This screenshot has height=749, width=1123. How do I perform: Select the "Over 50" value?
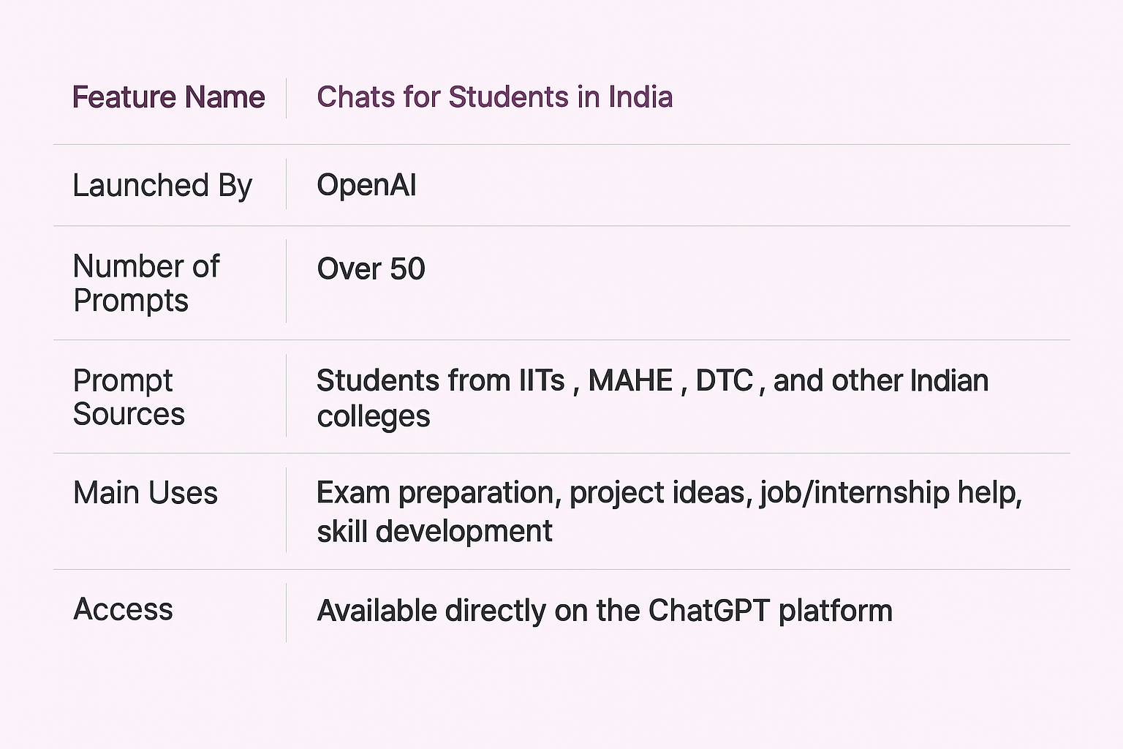click(x=371, y=269)
